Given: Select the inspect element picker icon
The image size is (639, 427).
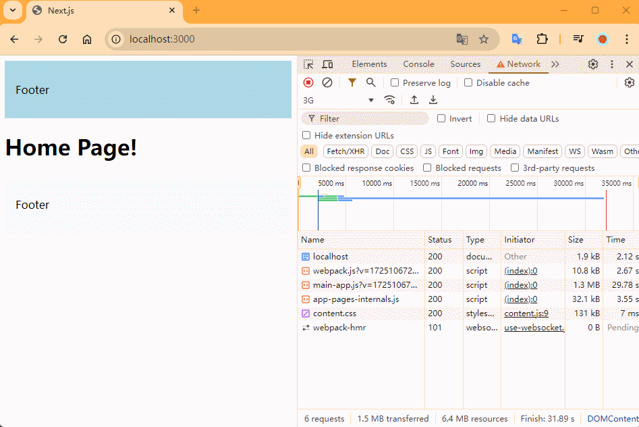Looking at the screenshot, I should [308, 64].
